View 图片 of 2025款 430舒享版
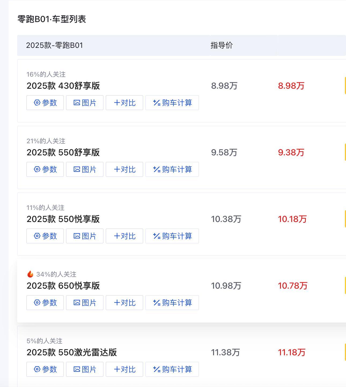Screen dimensions: 346x387 click(x=85, y=103)
